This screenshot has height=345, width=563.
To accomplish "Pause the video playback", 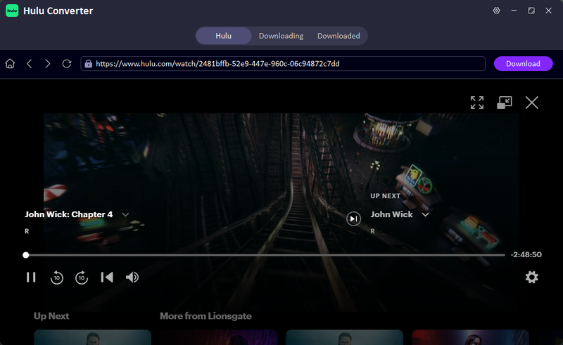I will pos(31,278).
